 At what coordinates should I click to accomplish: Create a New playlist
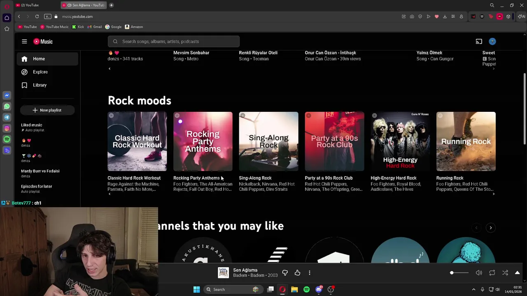coord(47,110)
